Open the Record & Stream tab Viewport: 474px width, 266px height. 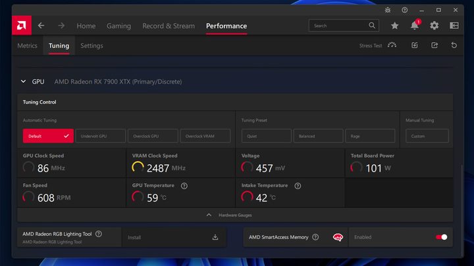coord(169,26)
